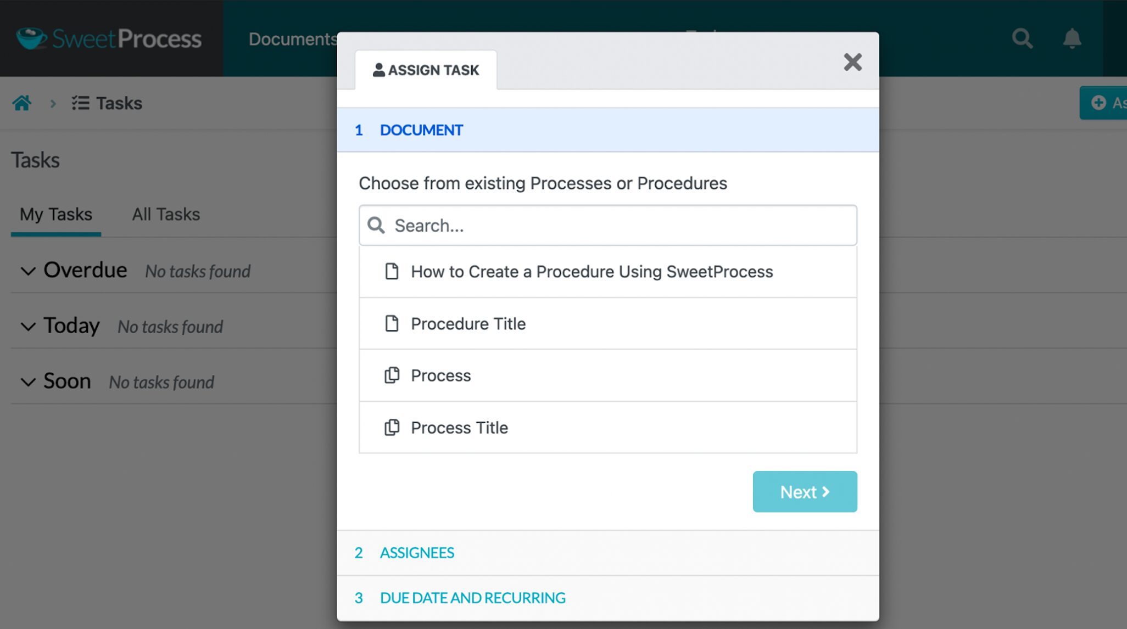Expand the Overdue tasks section
This screenshot has width=1127, height=629.
[x=27, y=271]
